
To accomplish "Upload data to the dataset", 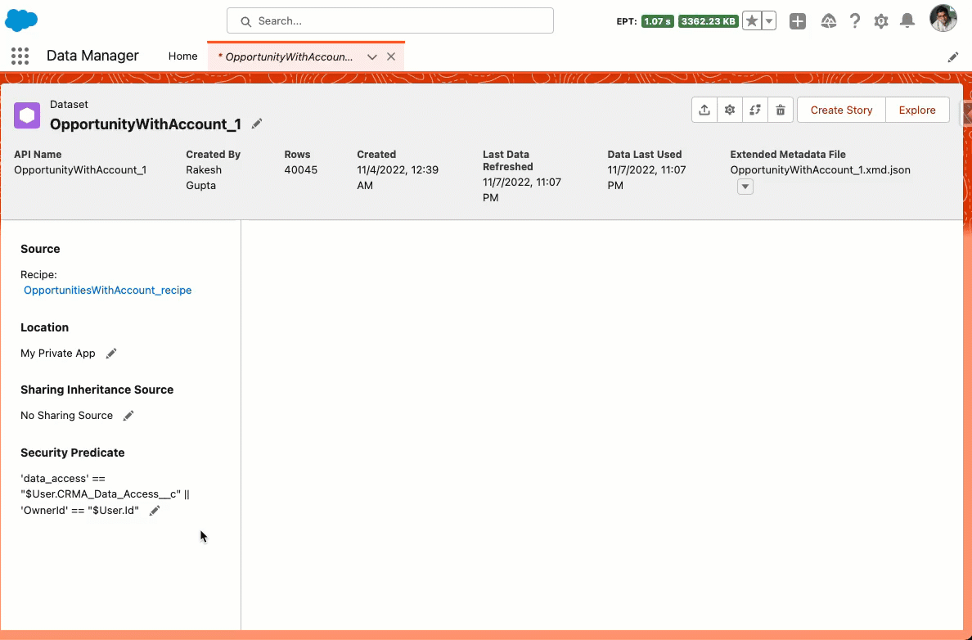I will [704, 109].
